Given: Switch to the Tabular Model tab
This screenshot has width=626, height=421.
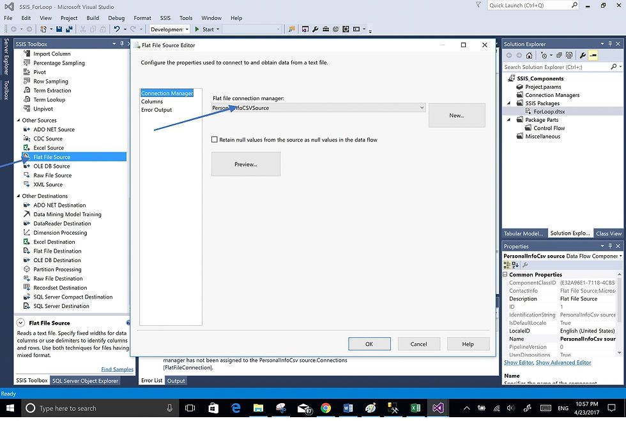Looking at the screenshot, I should (x=523, y=233).
